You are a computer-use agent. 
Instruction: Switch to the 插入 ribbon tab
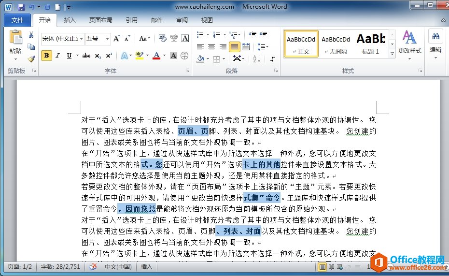click(70, 20)
